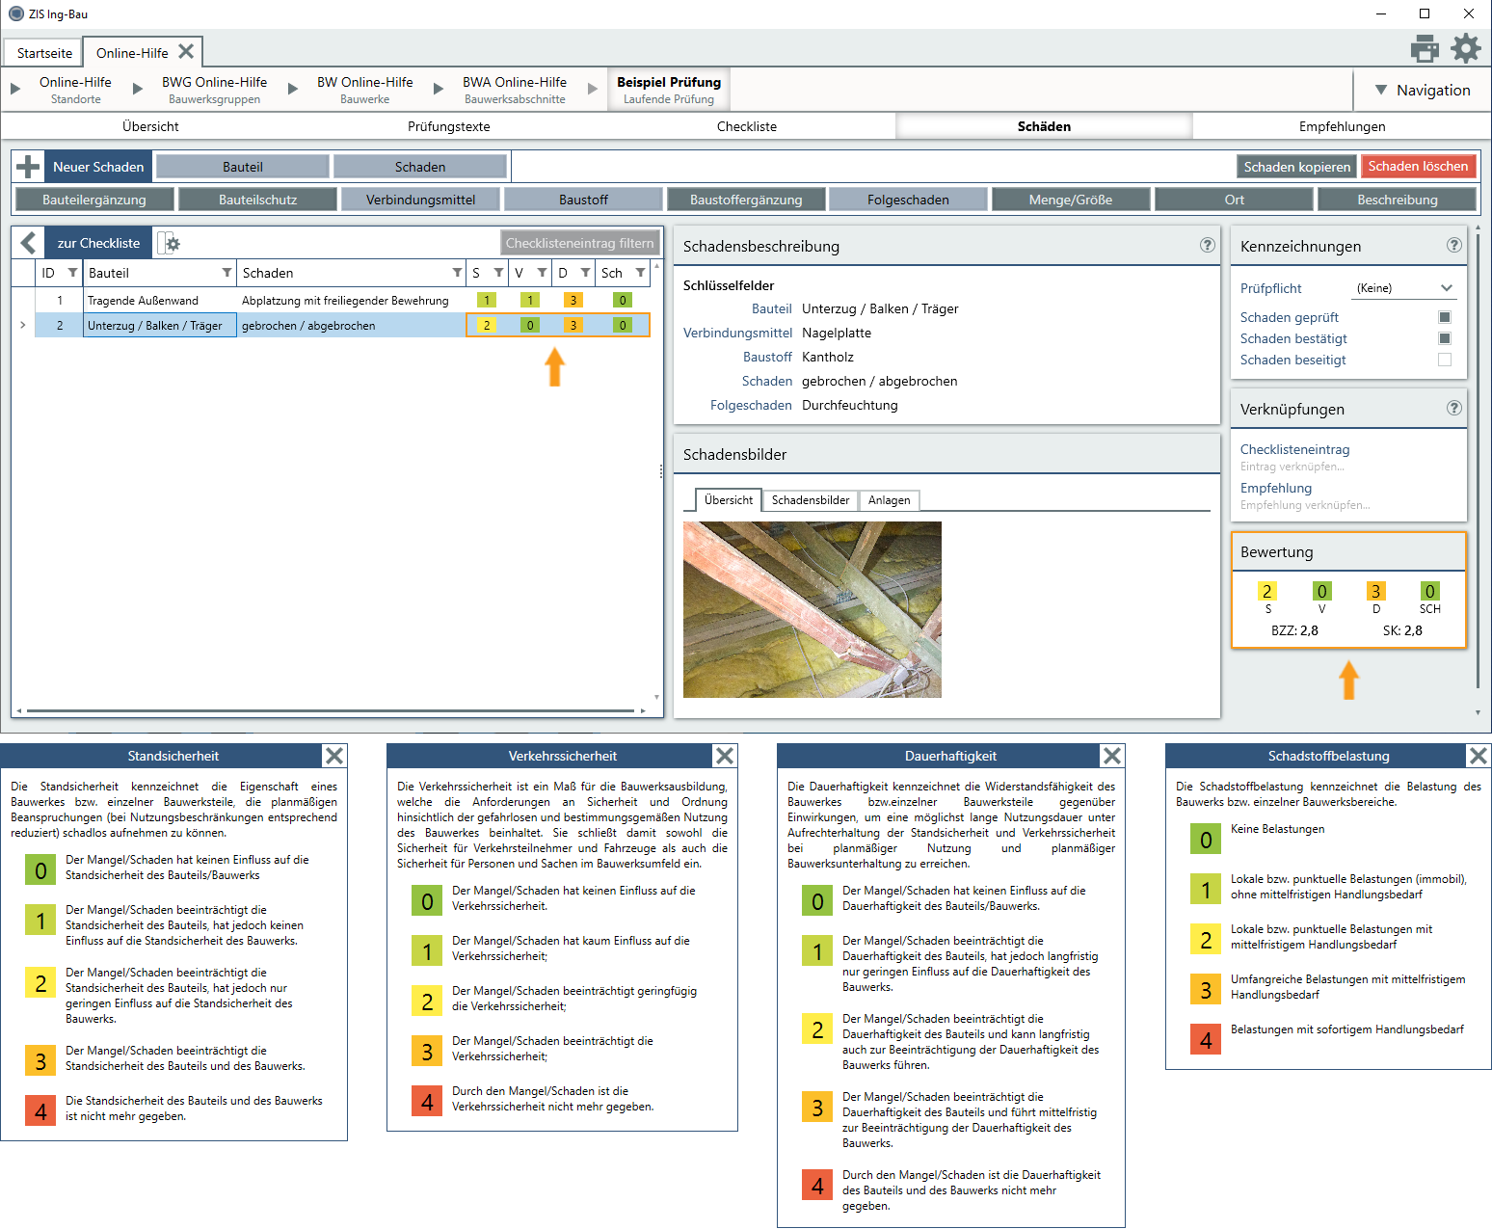Close the Standsicherheit info panel

point(334,756)
